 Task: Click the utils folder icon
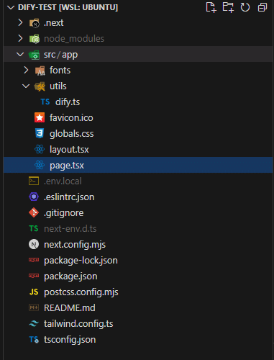[x=40, y=86]
